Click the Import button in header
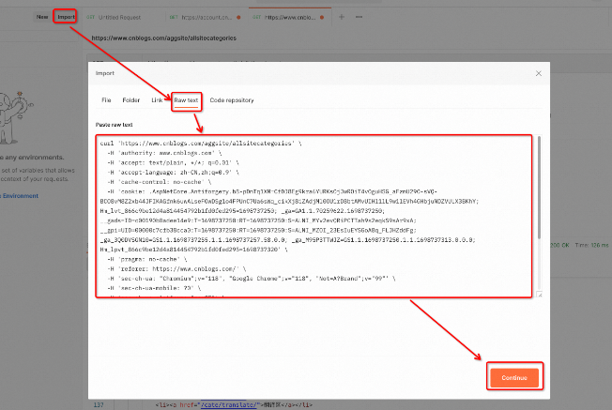 (x=66, y=17)
